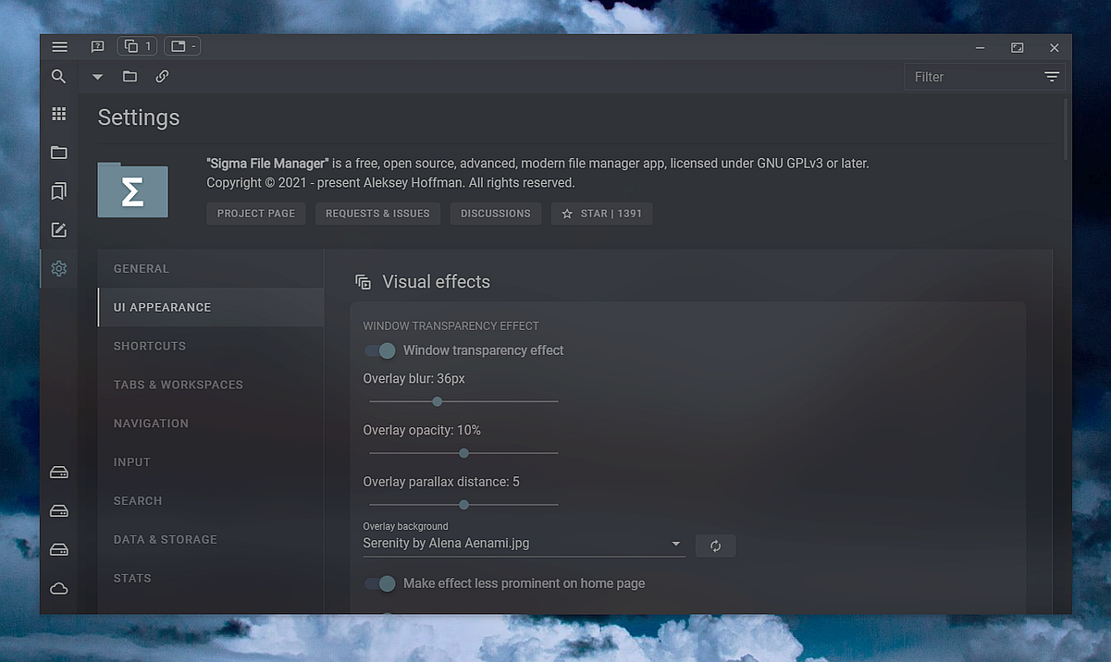The width and height of the screenshot is (1111, 662).
Task: Open the bookmarks icon in sidebar
Action: click(59, 191)
